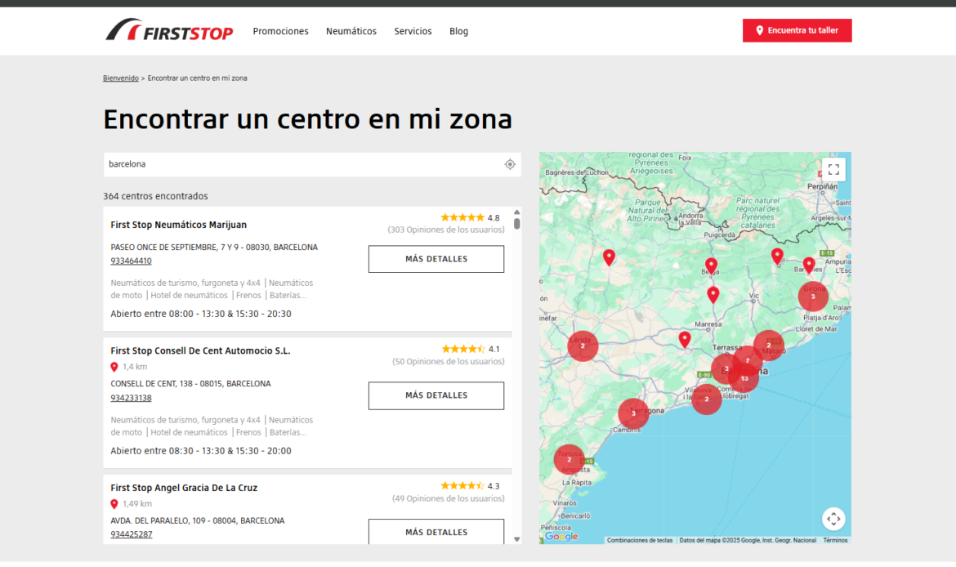Image resolution: width=956 pixels, height=567 pixels.
Task: Select the map pin west of Terrassa
Action: click(x=685, y=339)
